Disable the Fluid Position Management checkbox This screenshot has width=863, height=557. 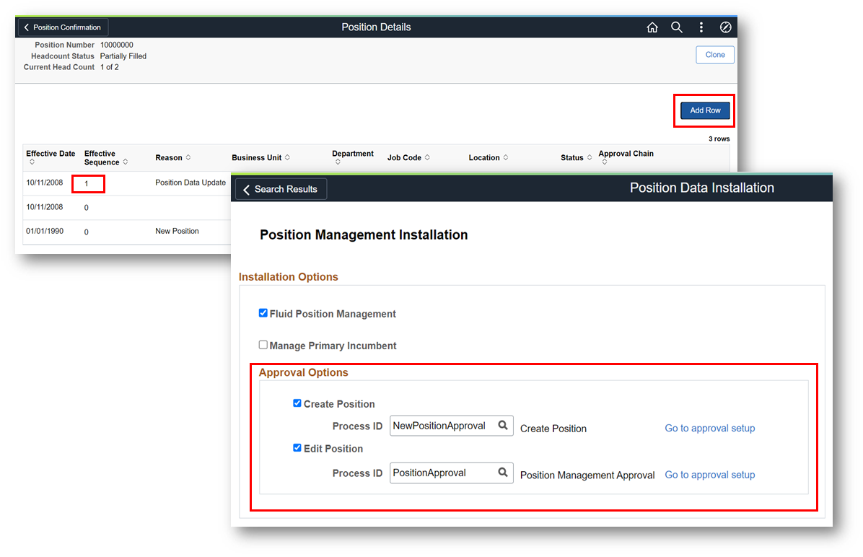coord(263,312)
